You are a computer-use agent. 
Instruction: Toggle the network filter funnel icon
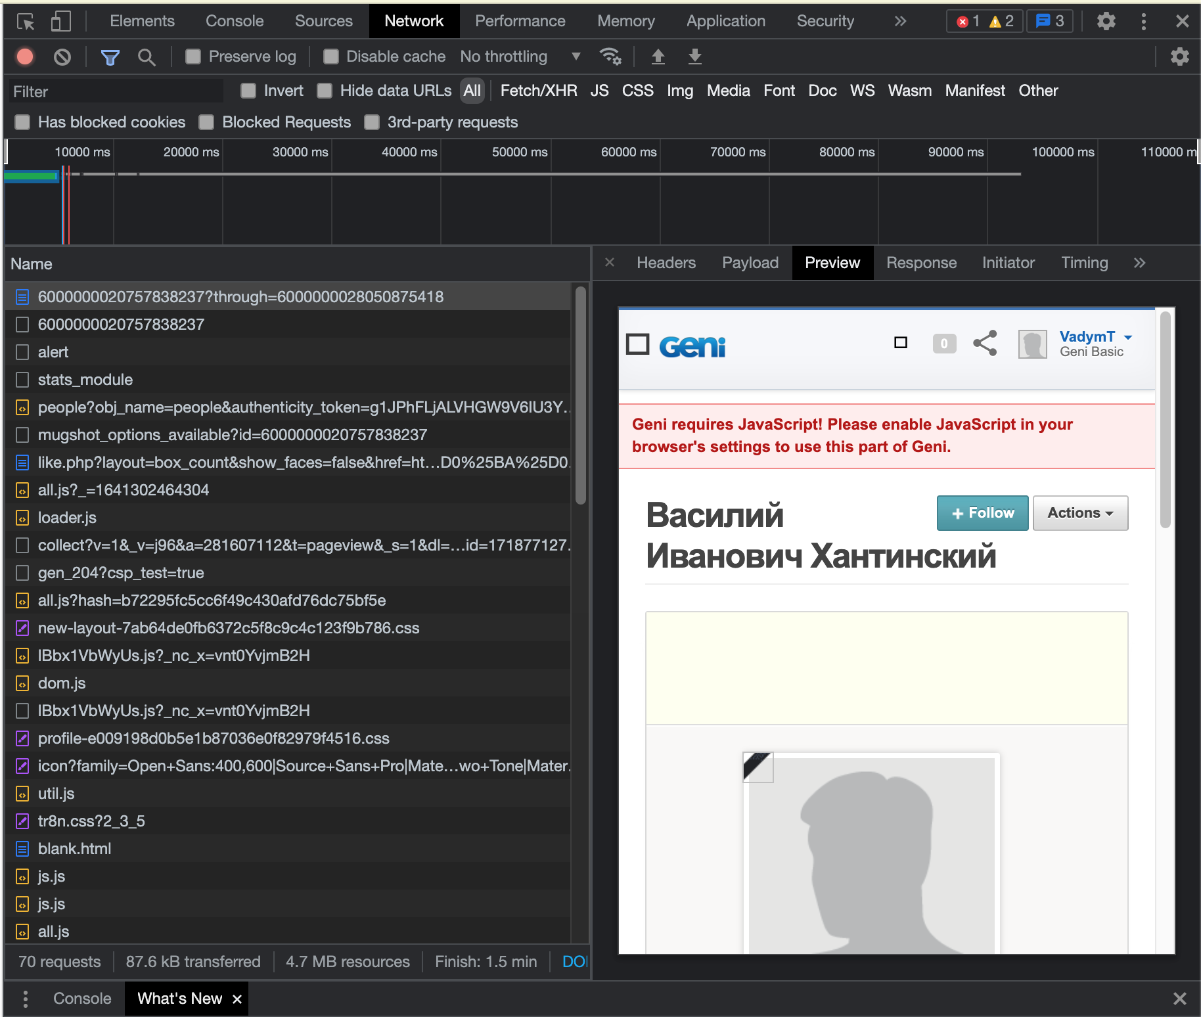tap(110, 57)
